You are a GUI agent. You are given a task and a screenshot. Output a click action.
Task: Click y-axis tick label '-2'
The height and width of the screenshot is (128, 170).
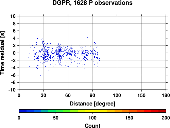13,60
